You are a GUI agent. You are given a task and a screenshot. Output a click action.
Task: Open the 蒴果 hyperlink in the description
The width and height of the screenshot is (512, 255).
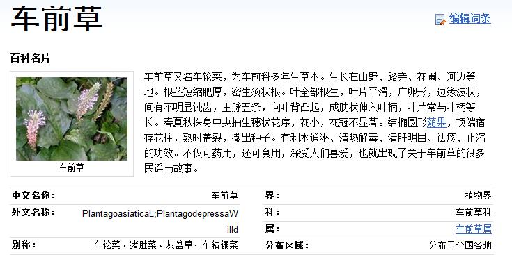(x=436, y=123)
